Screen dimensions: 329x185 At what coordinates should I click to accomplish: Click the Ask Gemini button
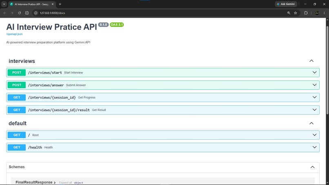click(286, 4)
